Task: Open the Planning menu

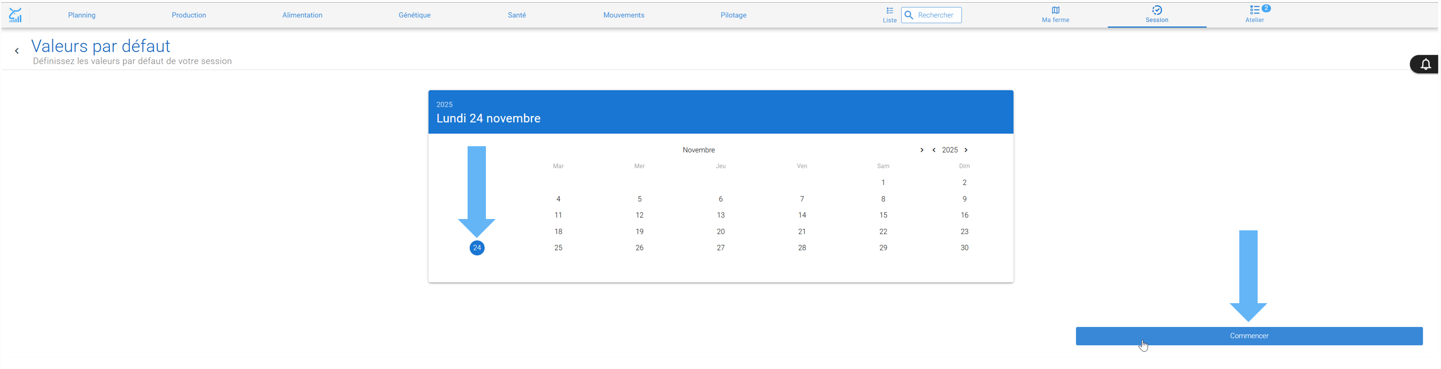Action: (x=81, y=15)
